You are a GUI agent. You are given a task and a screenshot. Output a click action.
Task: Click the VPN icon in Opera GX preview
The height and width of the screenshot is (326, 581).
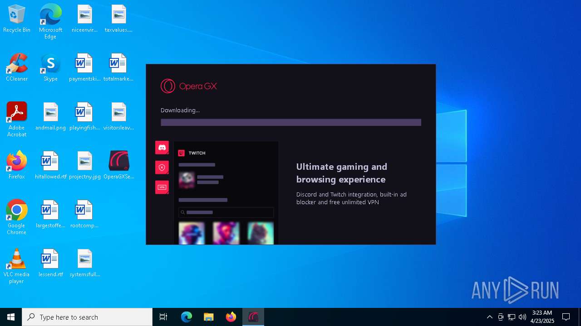click(162, 187)
